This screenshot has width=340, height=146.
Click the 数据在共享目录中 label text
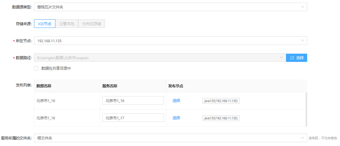click(x=56, y=69)
